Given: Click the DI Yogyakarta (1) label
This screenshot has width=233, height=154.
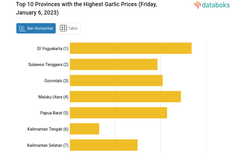Looking at the screenshot, I should tap(53, 49).
